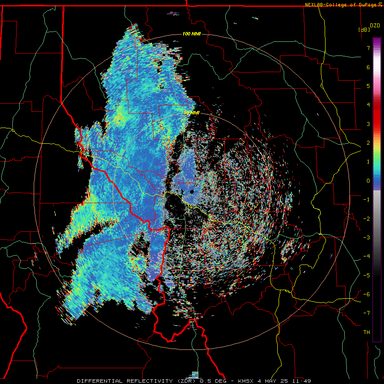384x384 pixels.
Task: Click the 11:49 timestamp in the caption
Action: pyautogui.click(x=301, y=381)
